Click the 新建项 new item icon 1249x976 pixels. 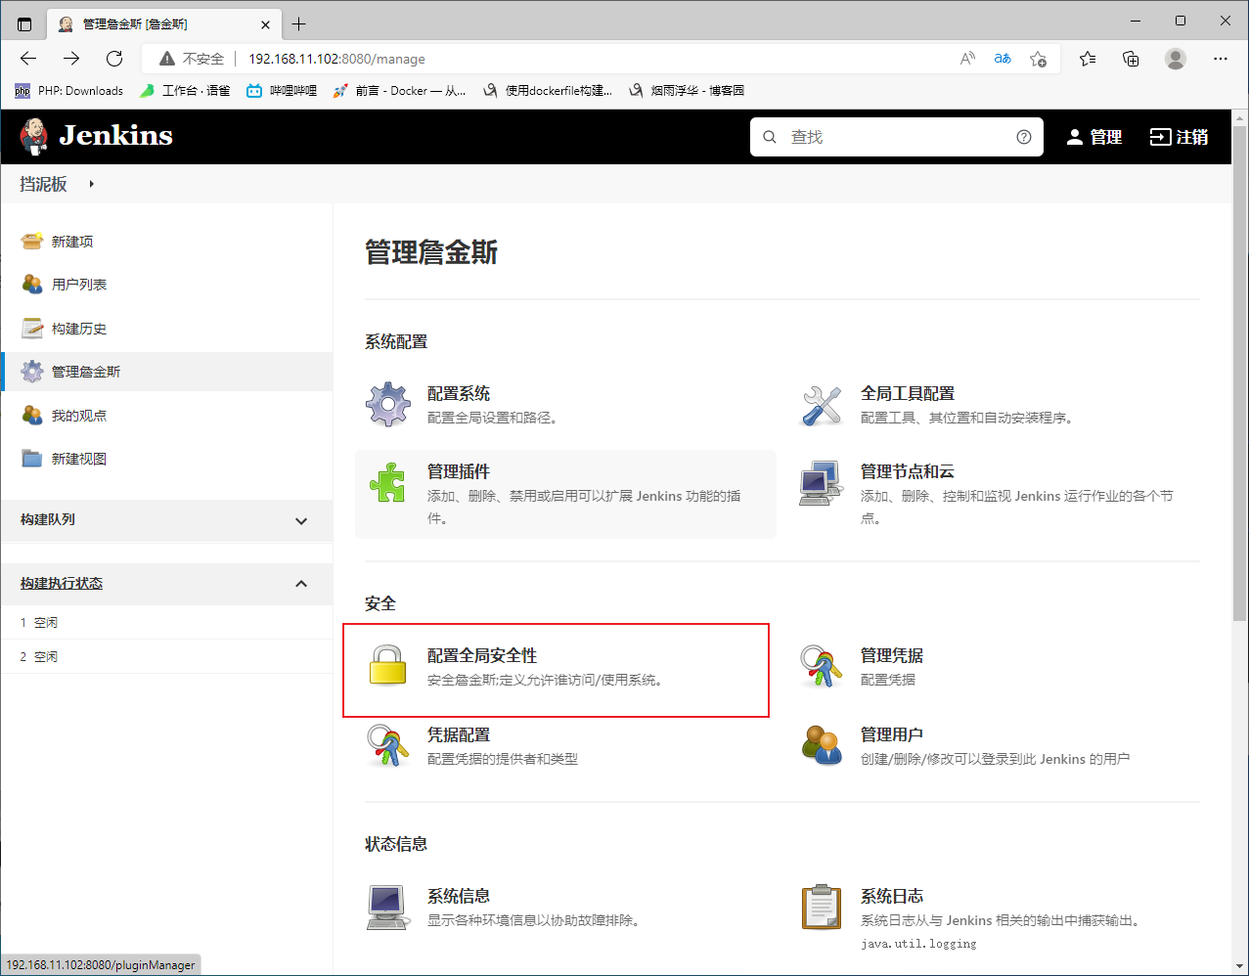coord(32,241)
